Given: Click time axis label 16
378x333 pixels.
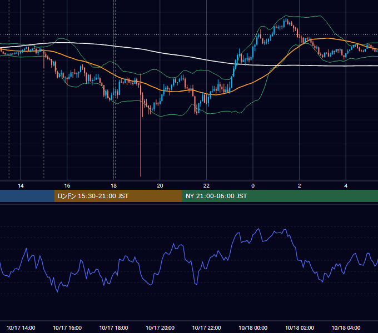Looking at the screenshot, I should click(67, 185).
